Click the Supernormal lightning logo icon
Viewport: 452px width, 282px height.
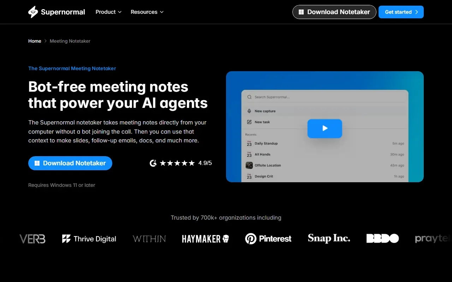click(33, 12)
